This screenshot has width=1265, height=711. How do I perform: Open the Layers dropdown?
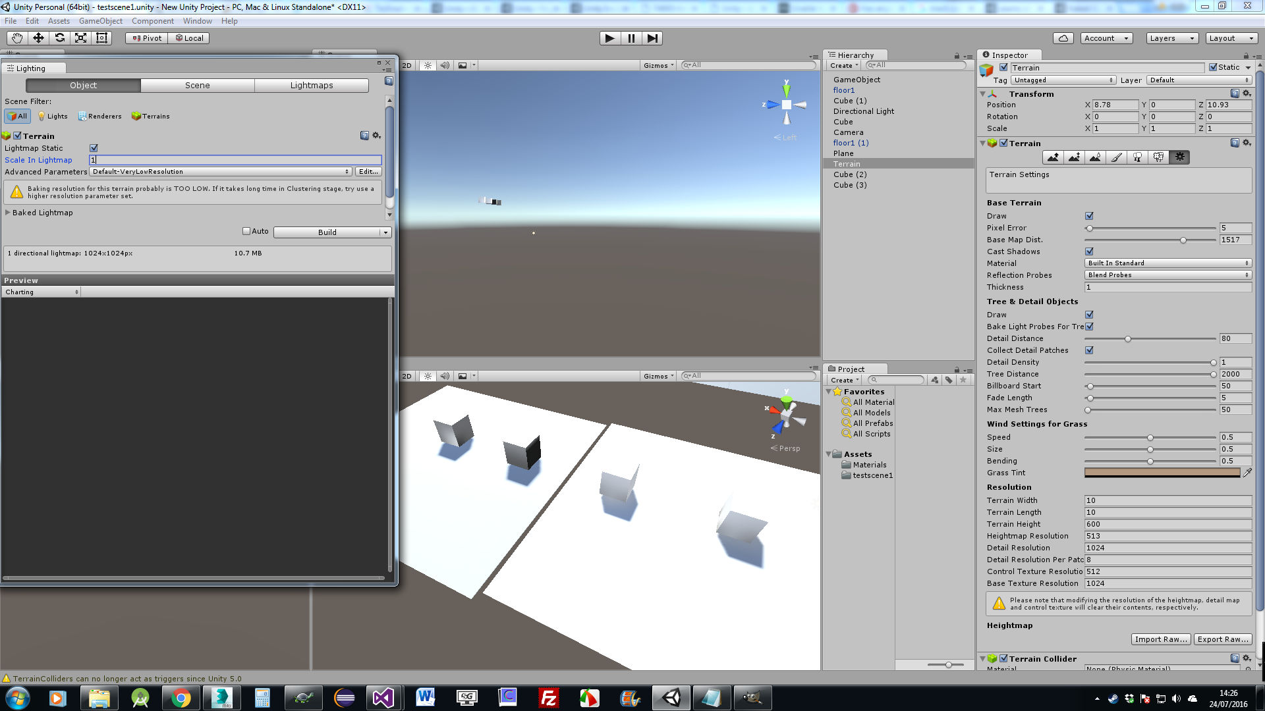1171,38
